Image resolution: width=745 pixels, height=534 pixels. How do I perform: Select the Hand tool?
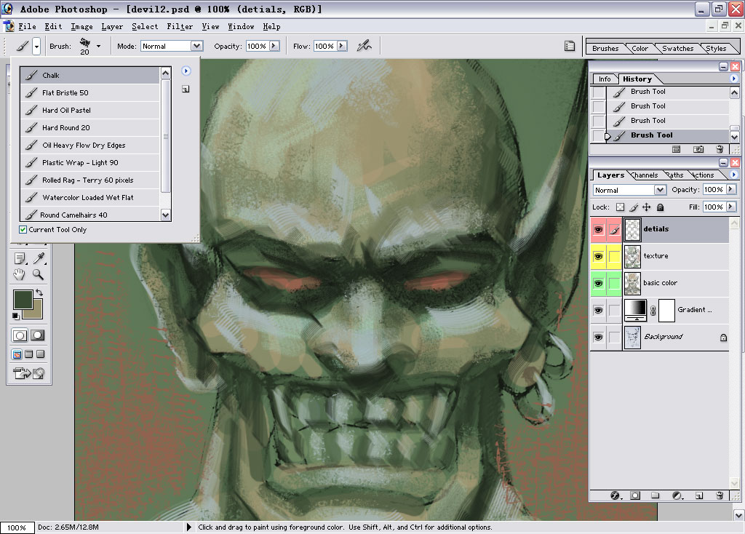point(19,274)
